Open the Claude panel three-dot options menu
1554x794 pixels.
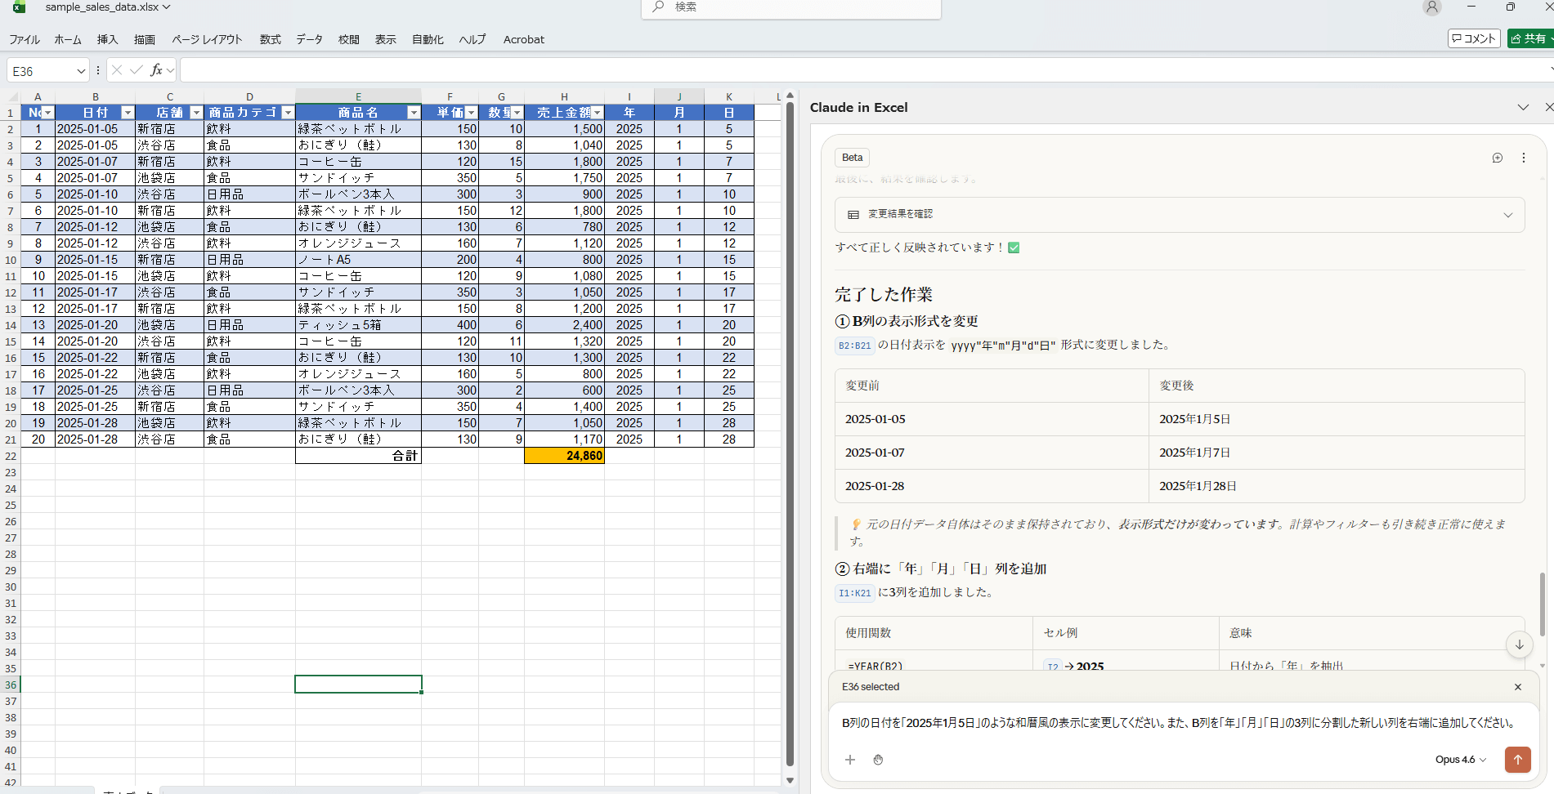pos(1523,158)
